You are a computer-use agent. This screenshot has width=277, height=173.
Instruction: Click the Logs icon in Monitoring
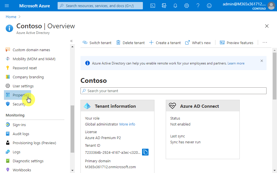[8, 152]
